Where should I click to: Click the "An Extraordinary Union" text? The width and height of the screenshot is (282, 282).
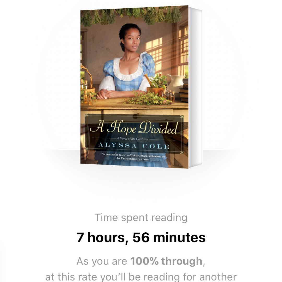coord(133,159)
